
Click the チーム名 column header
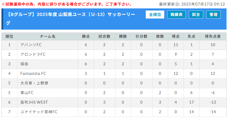[48, 37]
